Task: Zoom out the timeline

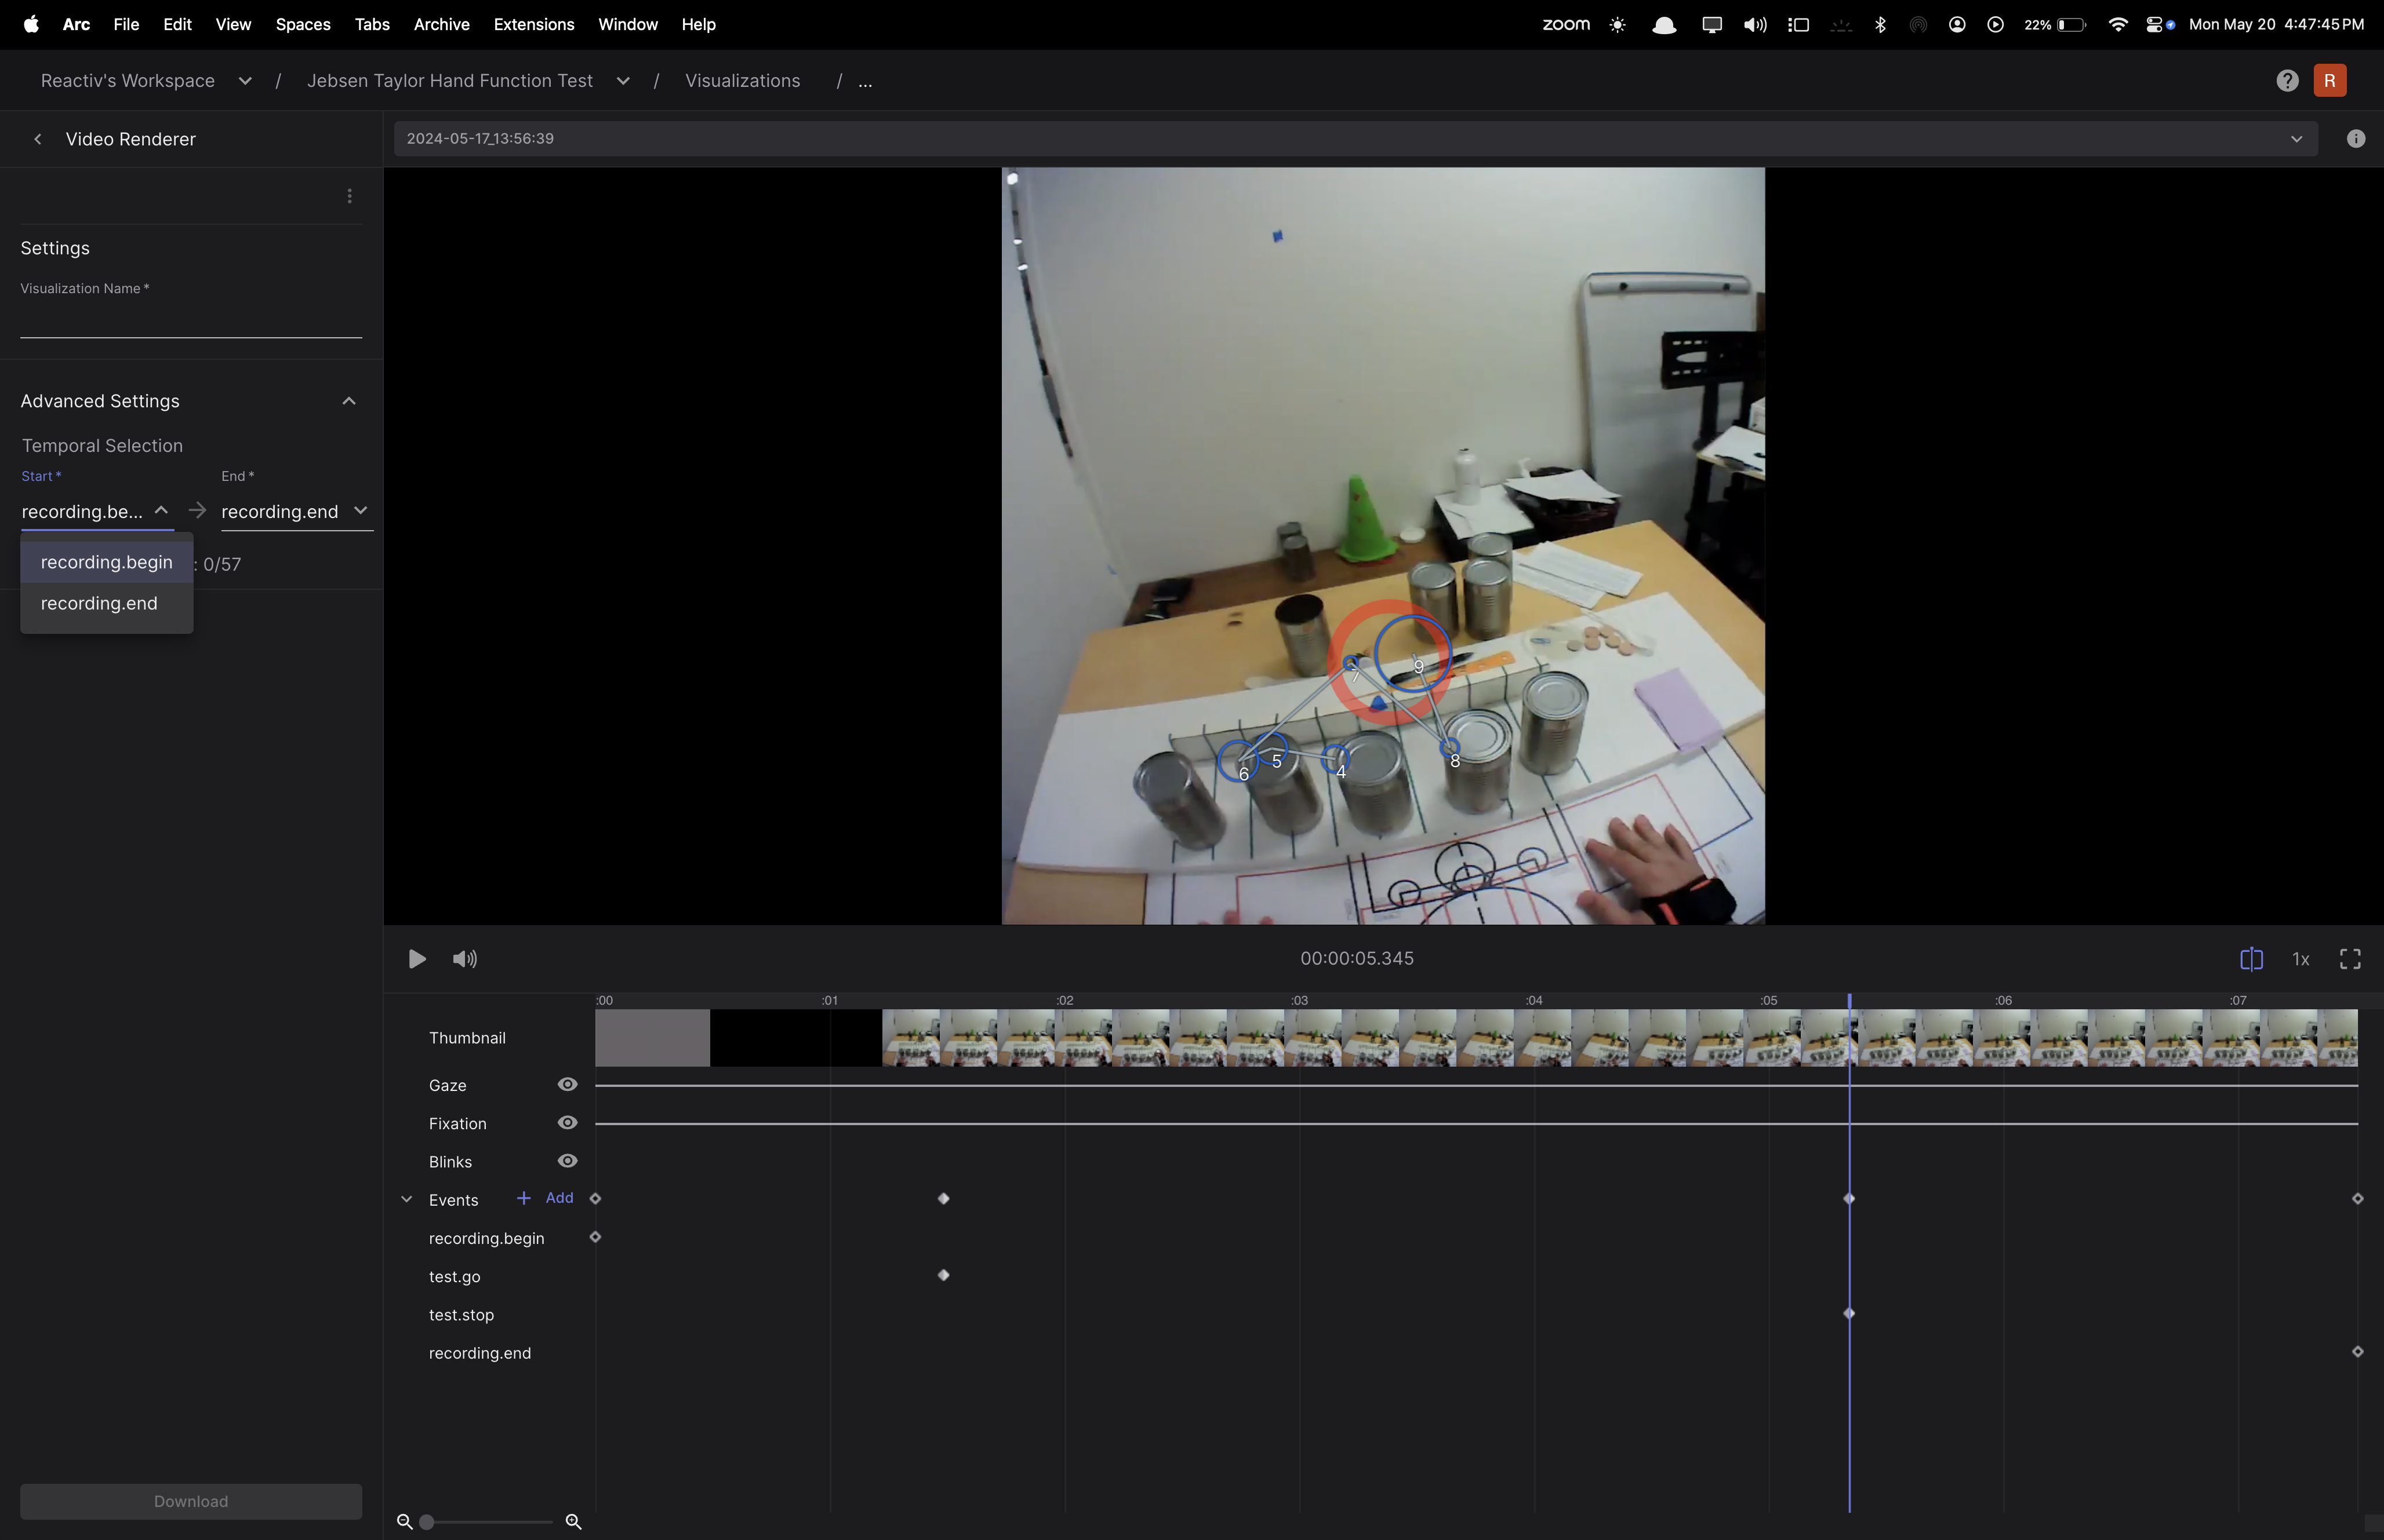Action: pyautogui.click(x=404, y=1521)
